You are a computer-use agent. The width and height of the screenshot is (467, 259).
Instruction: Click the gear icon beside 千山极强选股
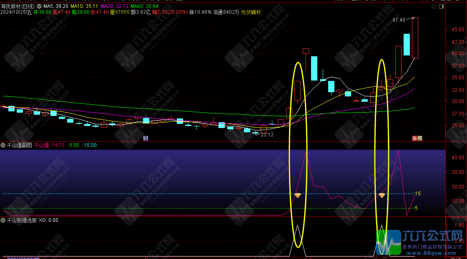pyautogui.click(x=3, y=220)
